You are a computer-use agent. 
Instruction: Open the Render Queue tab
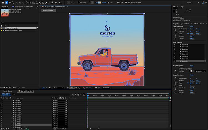[7, 91]
